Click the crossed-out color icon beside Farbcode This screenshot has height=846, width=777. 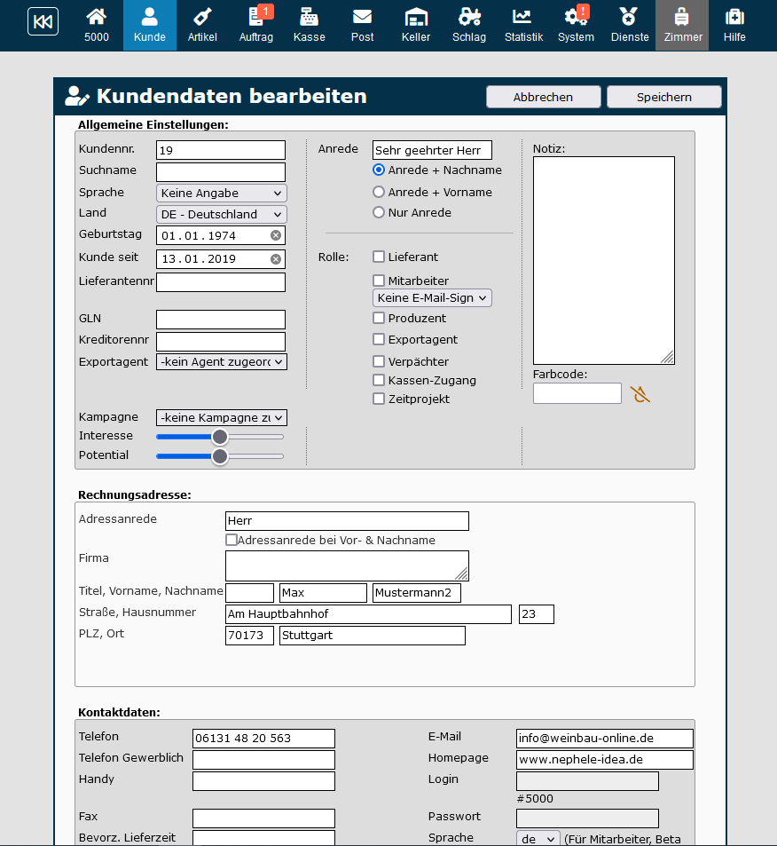point(640,394)
